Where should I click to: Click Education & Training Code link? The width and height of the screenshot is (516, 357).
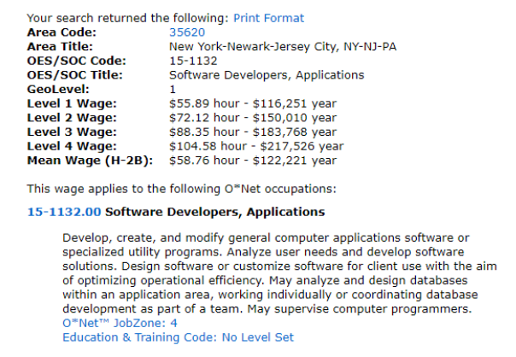(x=177, y=337)
